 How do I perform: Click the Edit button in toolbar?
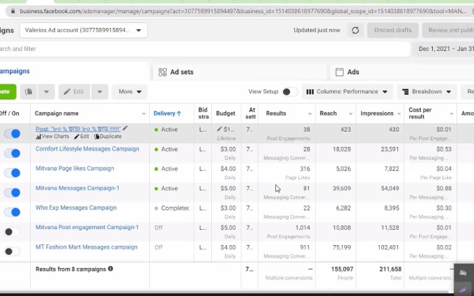coord(74,91)
